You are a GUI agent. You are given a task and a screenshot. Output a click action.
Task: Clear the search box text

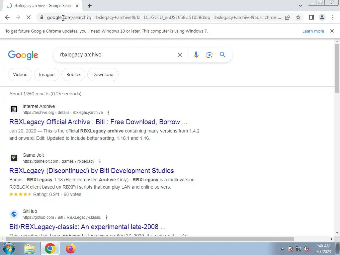coord(180,55)
